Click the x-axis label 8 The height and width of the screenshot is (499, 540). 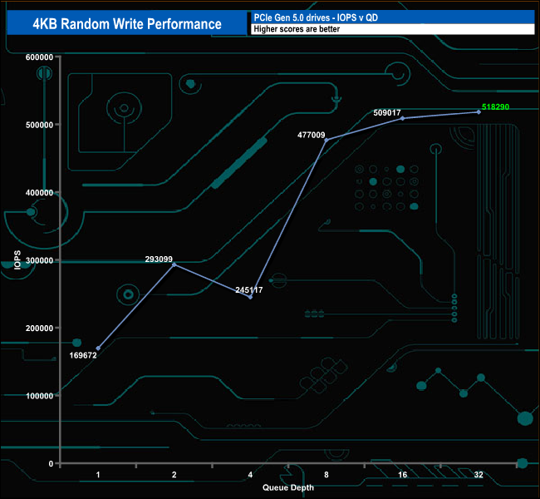pos(326,475)
